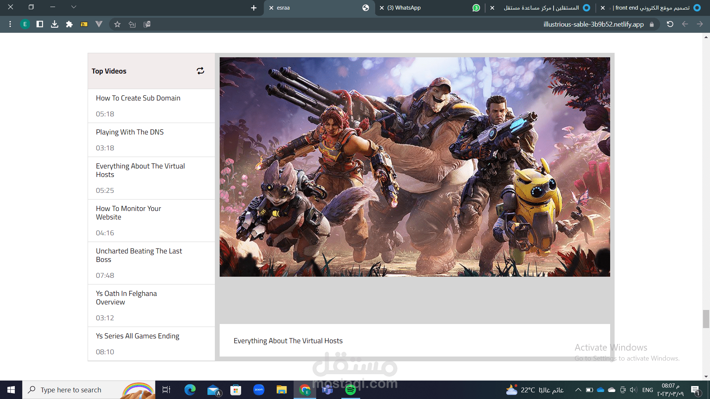Toggle the browser side panel icon
This screenshot has width=710, height=399.
coord(40,24)
